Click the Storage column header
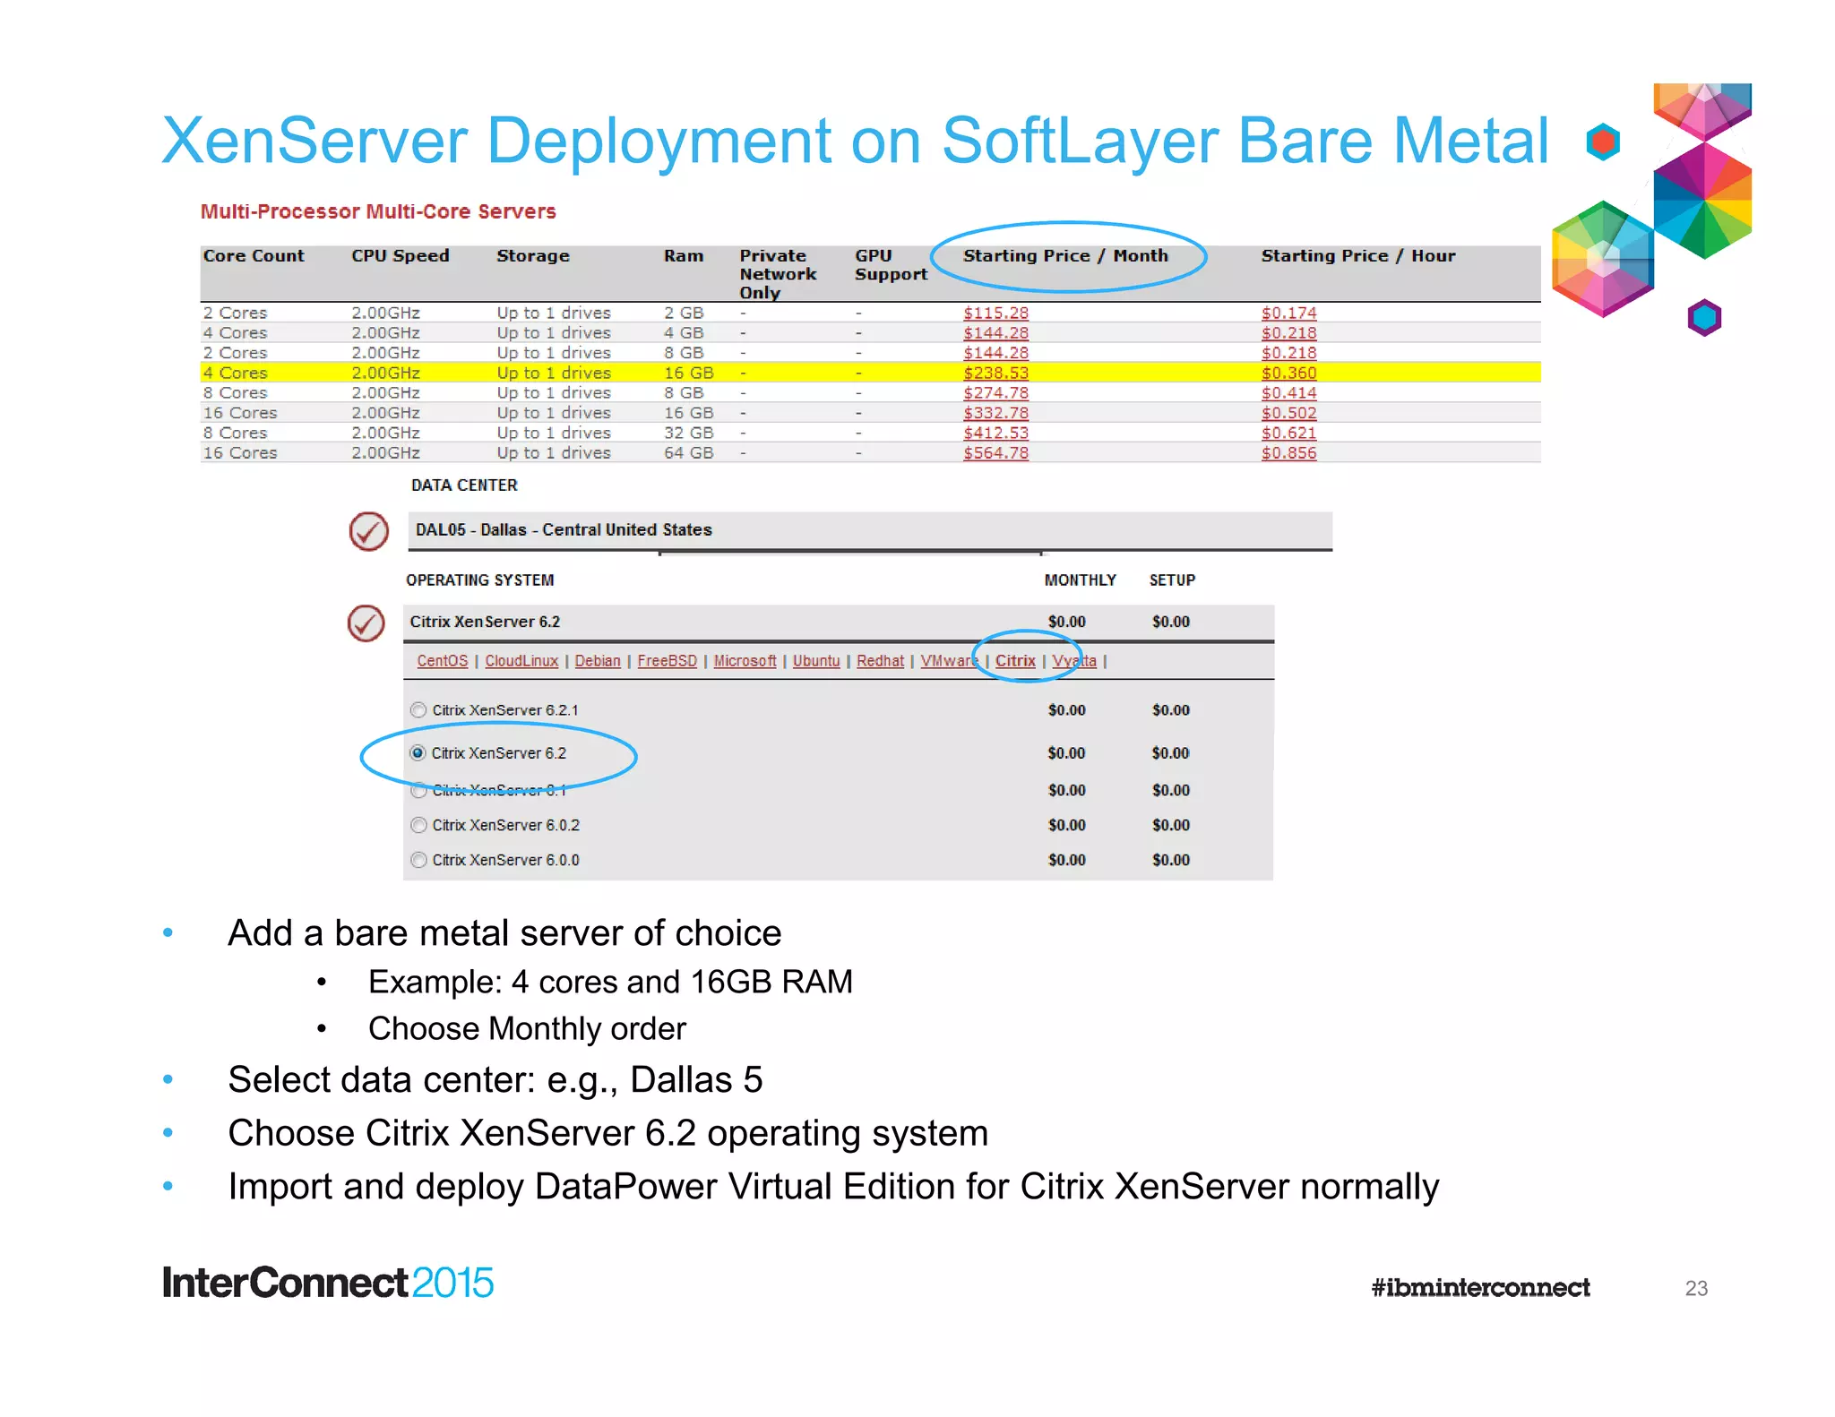1835x1417 pixels. click(533, 256)
